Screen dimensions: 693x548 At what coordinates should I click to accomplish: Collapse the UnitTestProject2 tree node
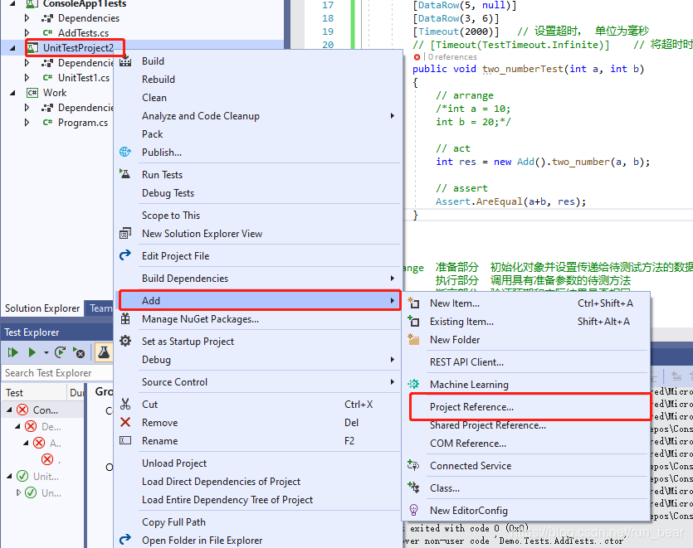12,48
